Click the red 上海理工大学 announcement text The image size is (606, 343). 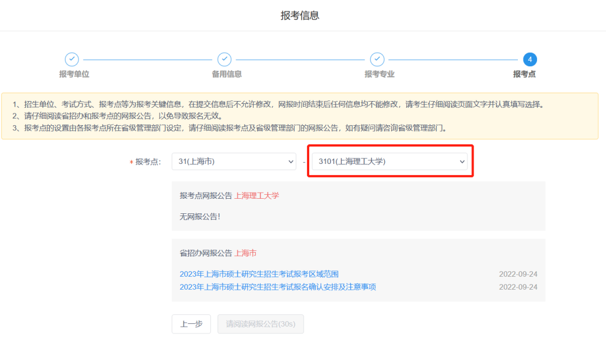coord(256,196)
